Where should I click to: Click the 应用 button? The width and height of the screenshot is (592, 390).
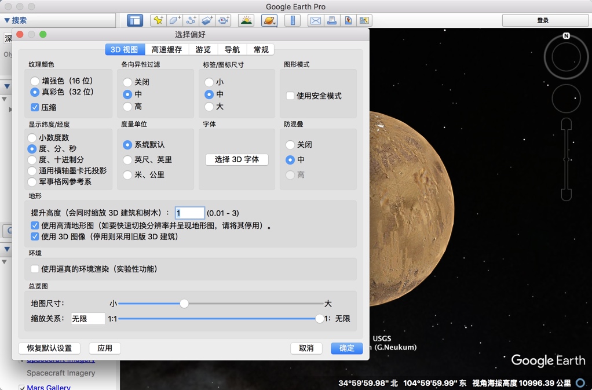coord(105,348)
